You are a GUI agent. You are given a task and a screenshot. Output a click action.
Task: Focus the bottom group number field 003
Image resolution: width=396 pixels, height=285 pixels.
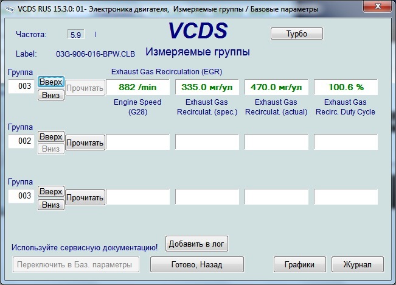click(x=21, y=196)
